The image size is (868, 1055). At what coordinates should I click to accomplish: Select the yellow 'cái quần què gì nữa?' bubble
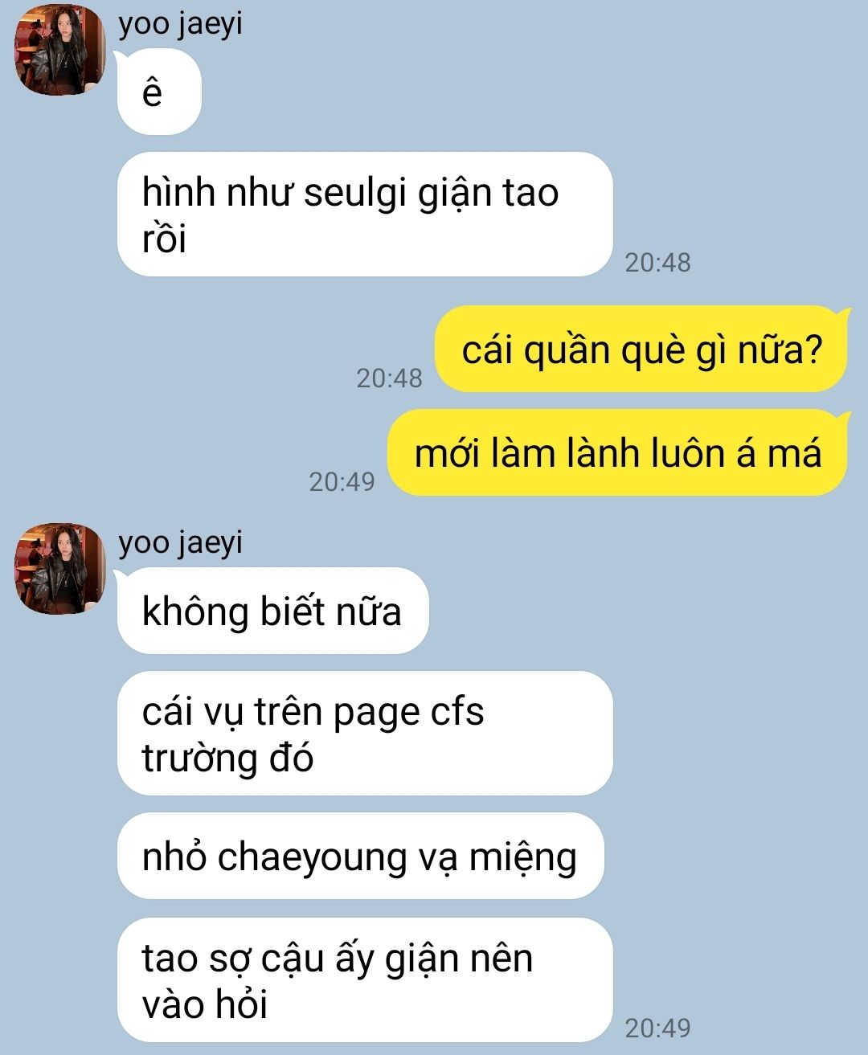click(641, 350)
